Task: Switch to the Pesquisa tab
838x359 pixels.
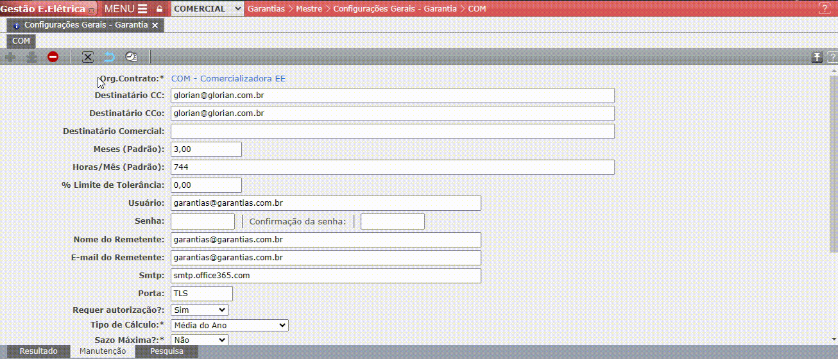Action: pos(166,351)
